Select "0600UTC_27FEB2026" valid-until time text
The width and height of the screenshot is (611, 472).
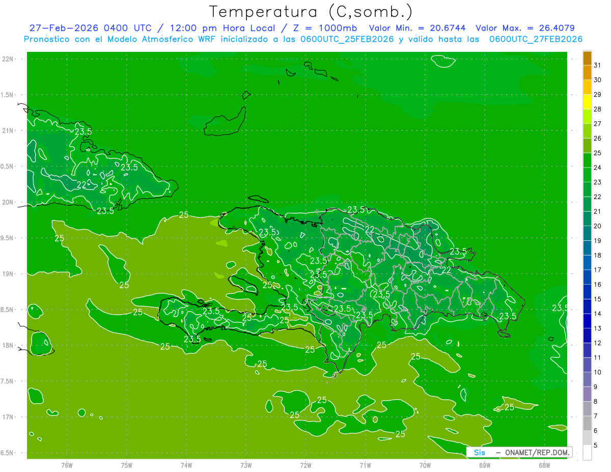[536, 39]
